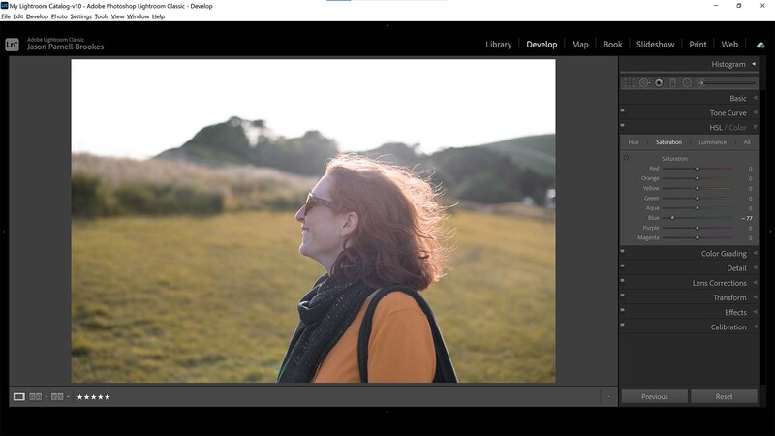Expand the Color Grading panel triangle
775x436 pixels.
[755, 253]
